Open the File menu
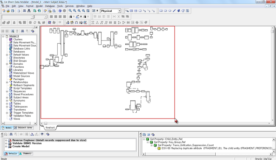This screenshot has width=276, height=160. (x=7, y=6)
